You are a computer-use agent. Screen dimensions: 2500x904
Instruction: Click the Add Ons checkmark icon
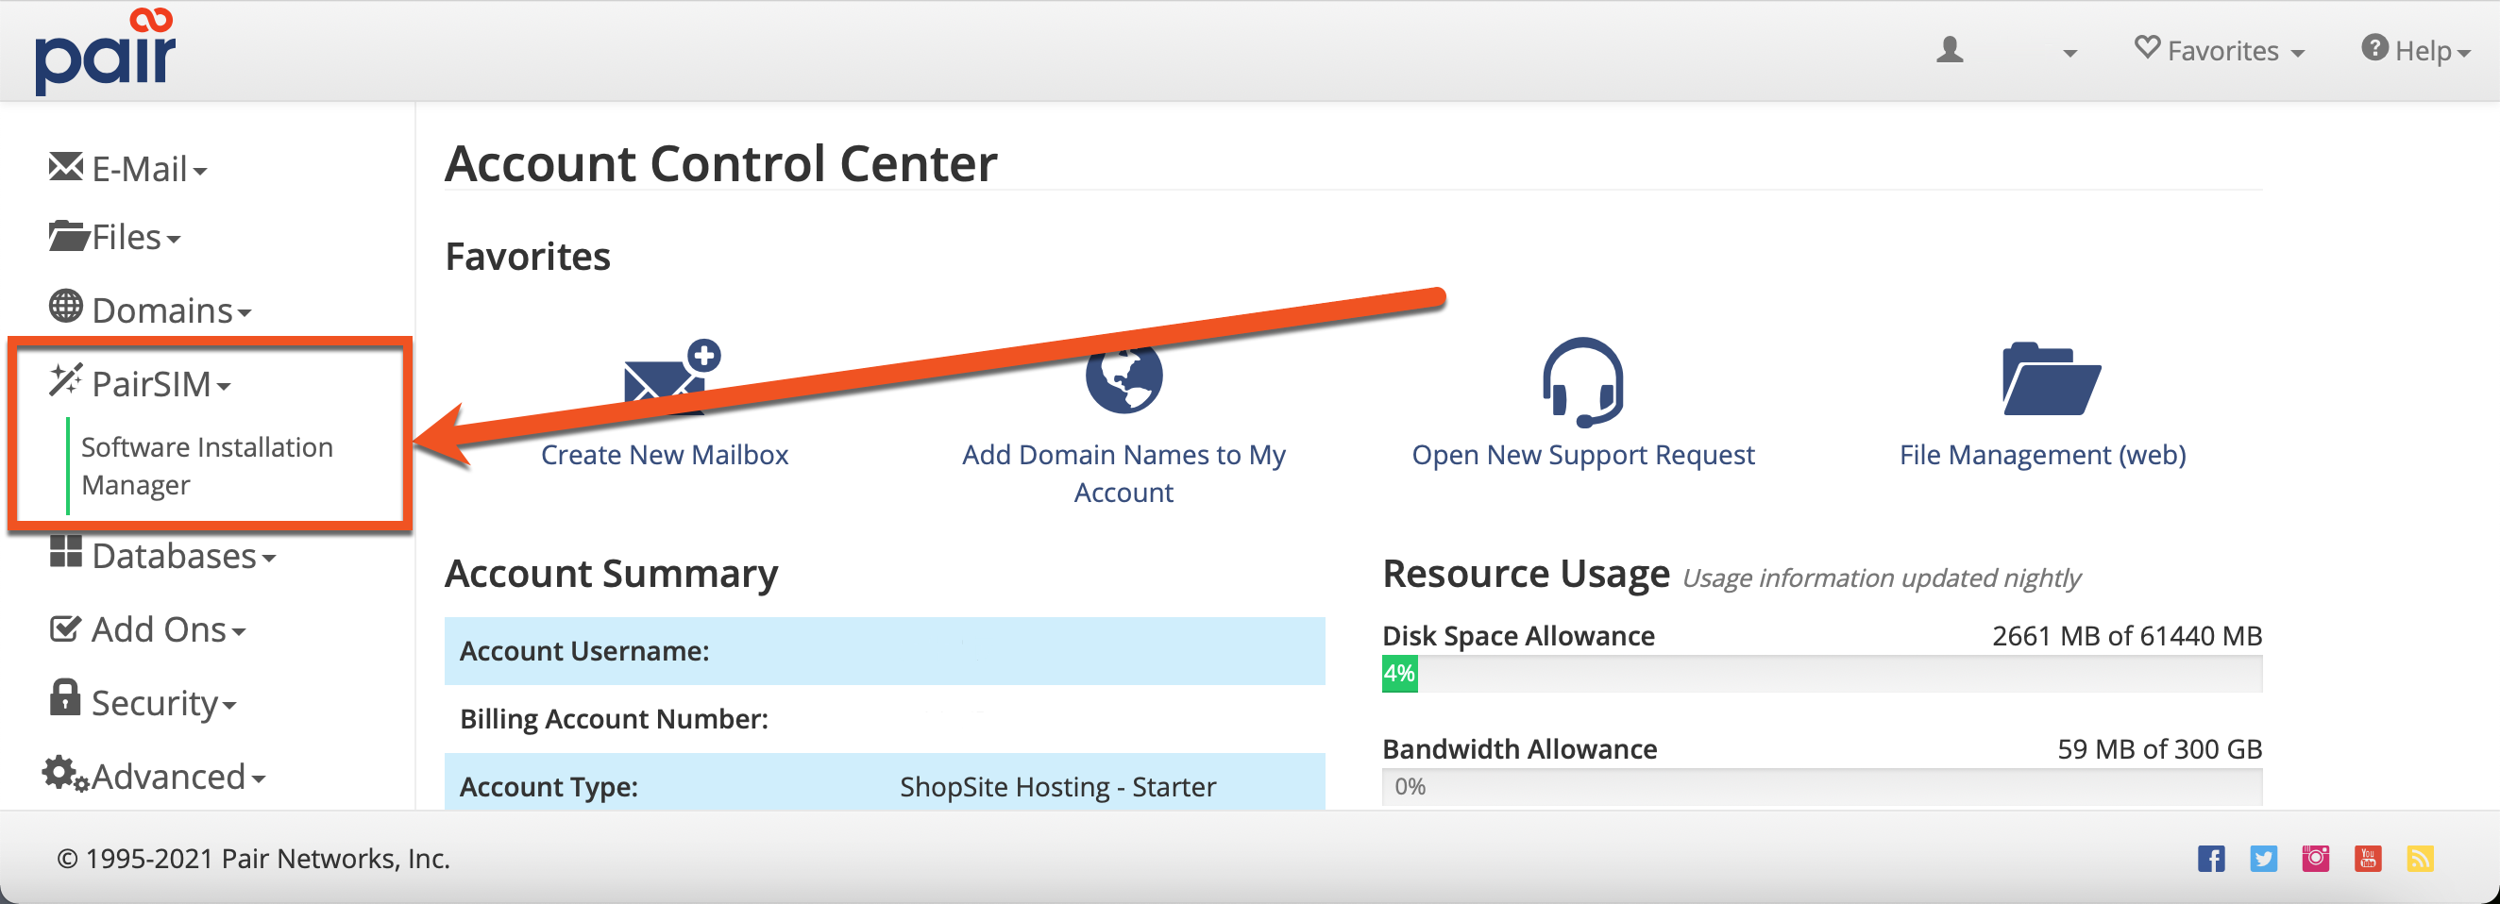click(x=66, y=628)
